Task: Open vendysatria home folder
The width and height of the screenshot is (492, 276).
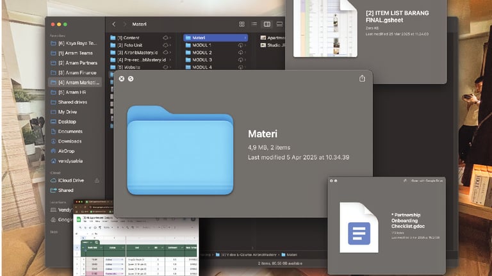Action: point(75,161)
